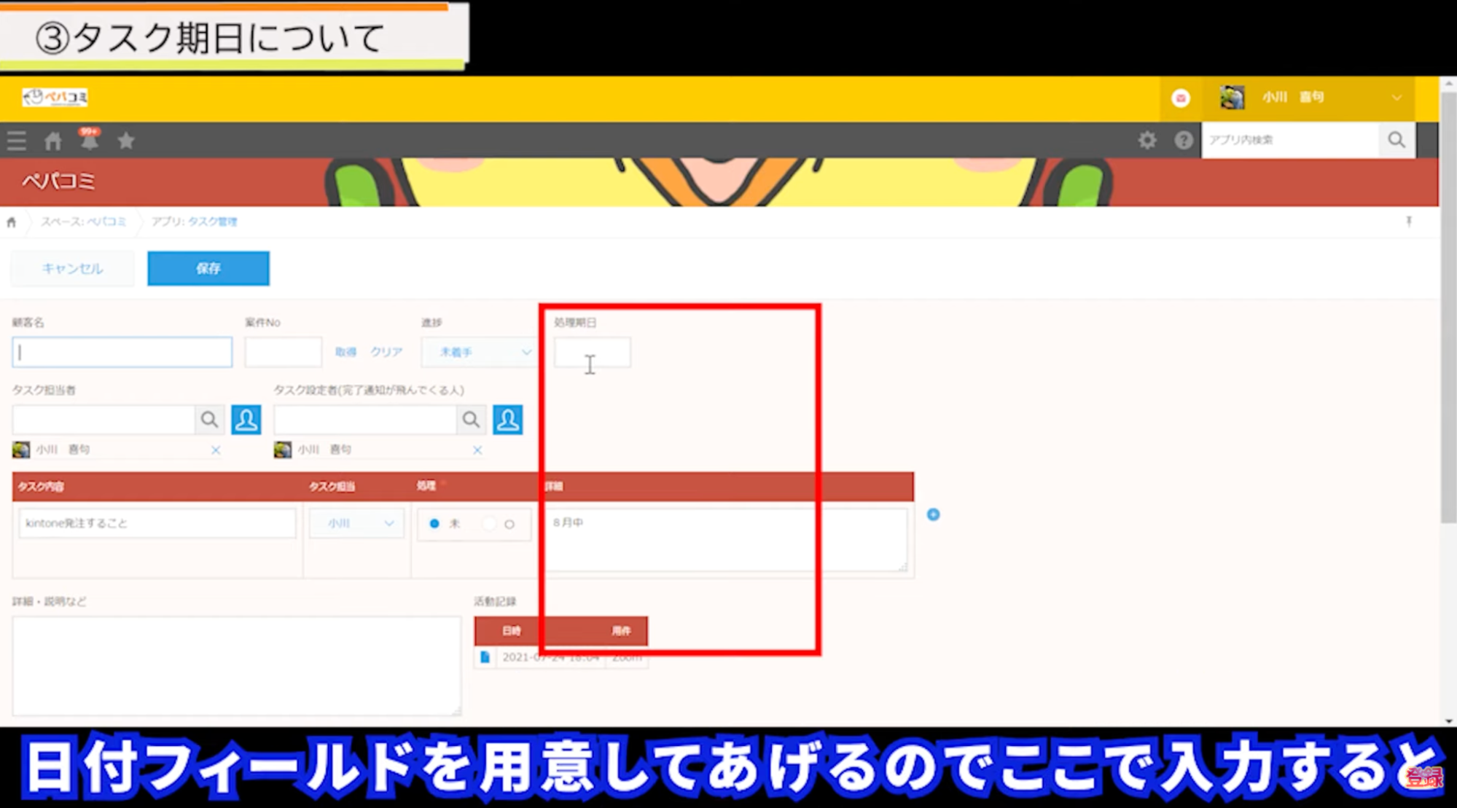Open the settings gear icon
Screen dimensions: 1457x808
point(1147,140)
